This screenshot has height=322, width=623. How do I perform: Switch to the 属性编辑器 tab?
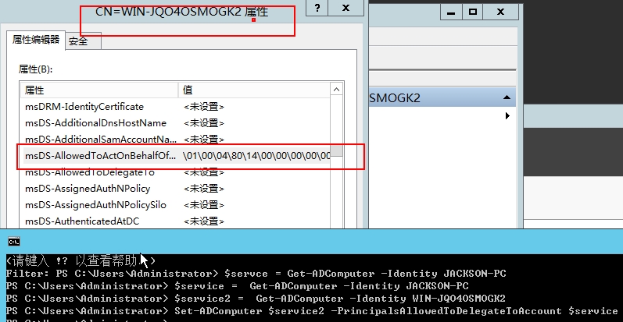(35, 41)
